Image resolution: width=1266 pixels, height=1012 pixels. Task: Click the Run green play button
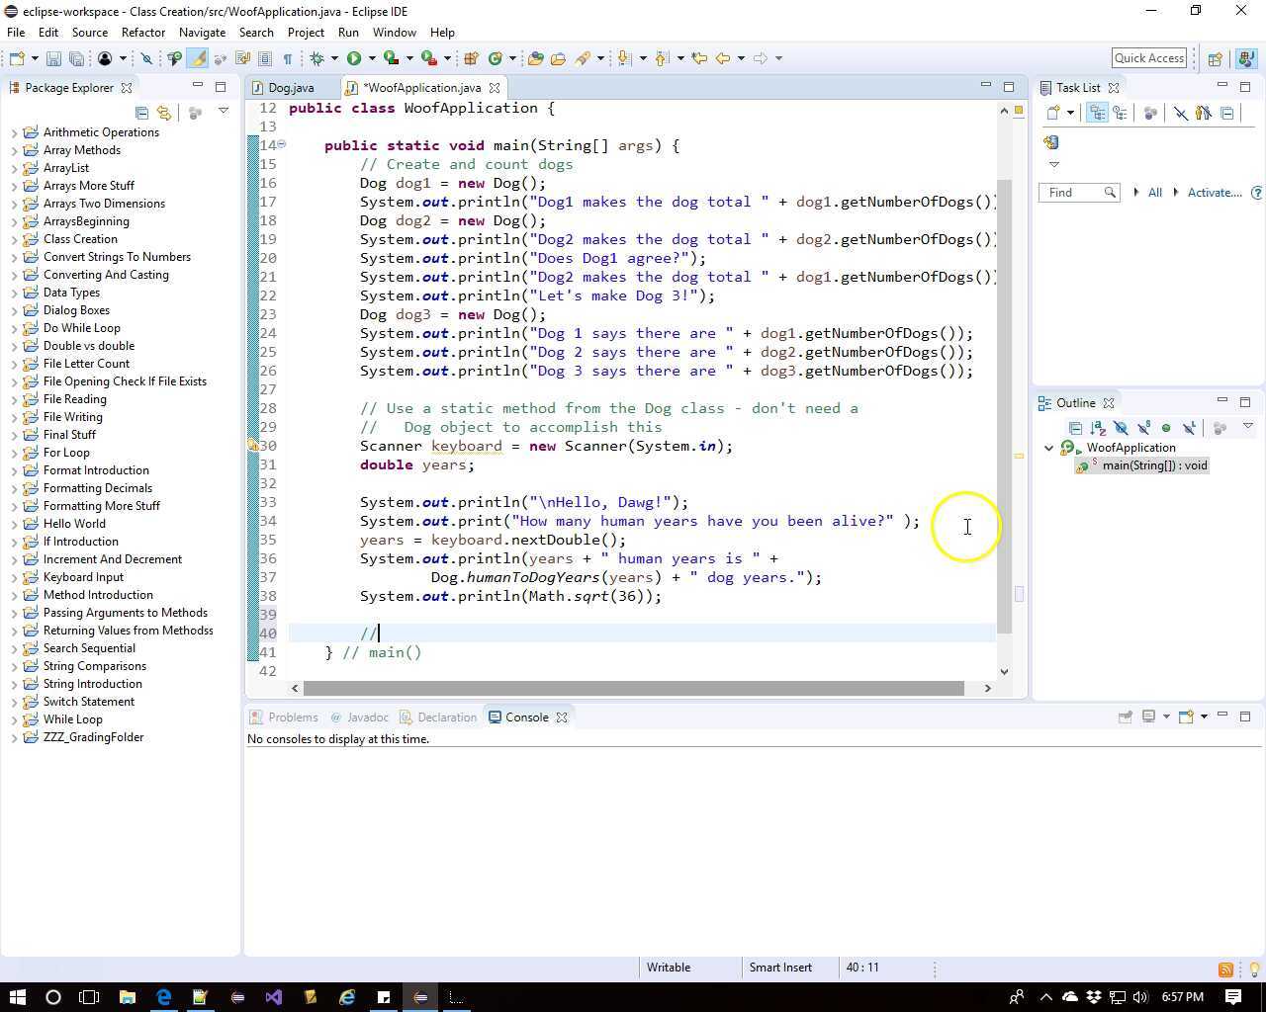pyautogui.click(x=354, y=58)
